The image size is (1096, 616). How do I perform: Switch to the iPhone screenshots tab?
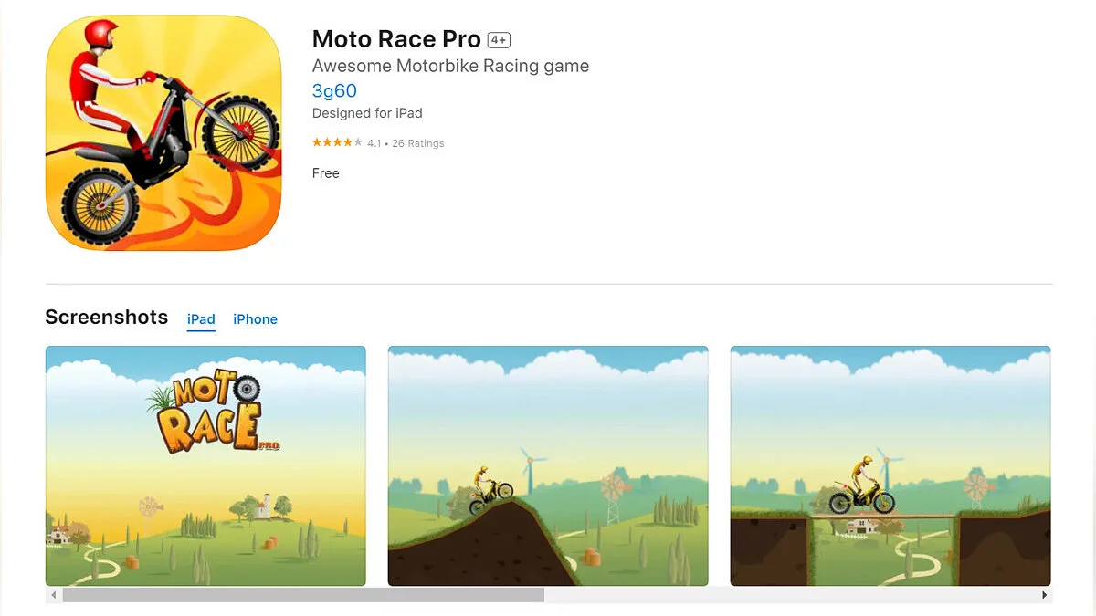pos(255,319)
